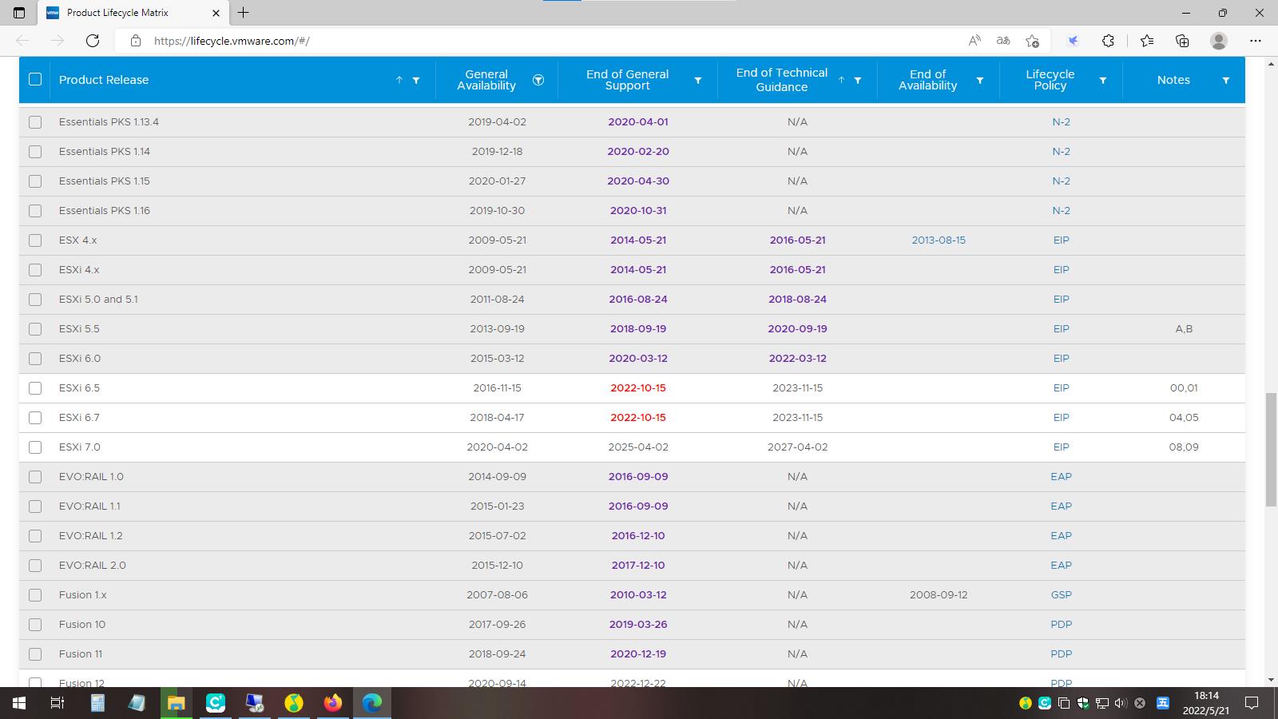Toggle the select-all header checkbox
Screen dimensions: 1278x719
(35, 79)
